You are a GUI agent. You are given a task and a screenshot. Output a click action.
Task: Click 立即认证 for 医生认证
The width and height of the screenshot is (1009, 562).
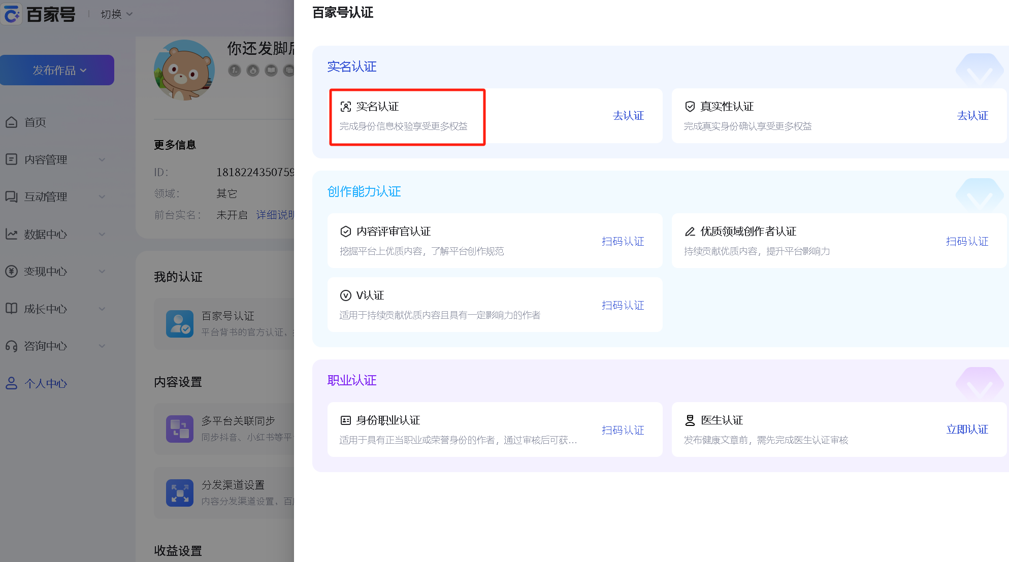[x=967, y=429]
